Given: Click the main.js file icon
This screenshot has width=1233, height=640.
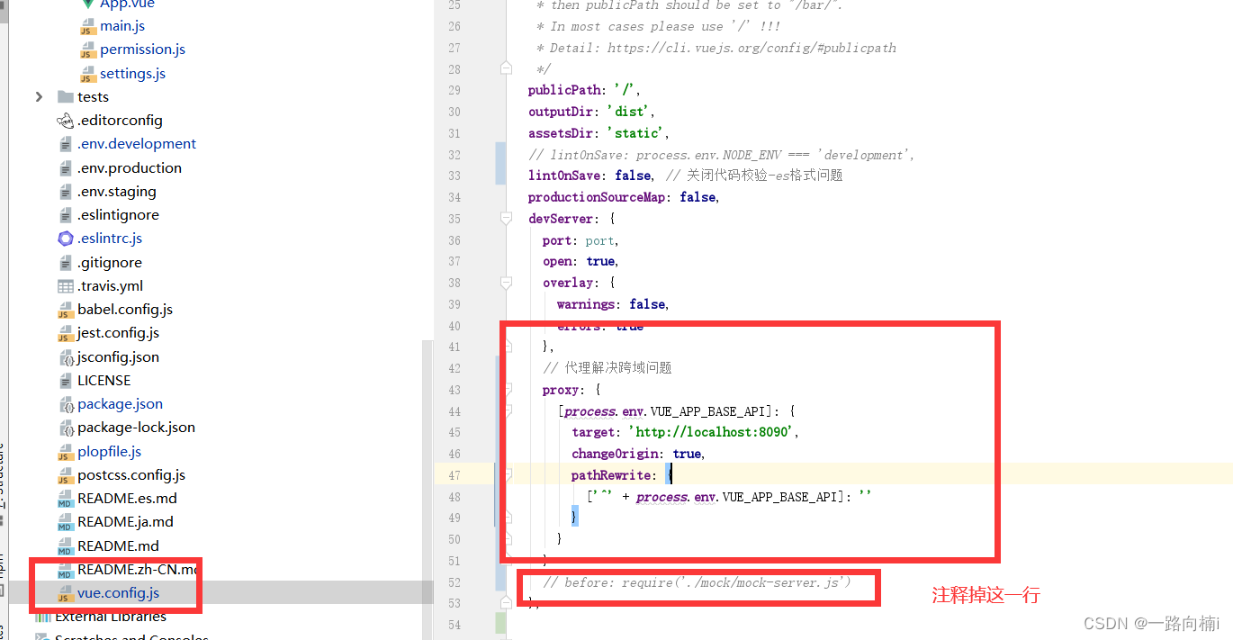Looking at the screenshot, I should 87,26.
